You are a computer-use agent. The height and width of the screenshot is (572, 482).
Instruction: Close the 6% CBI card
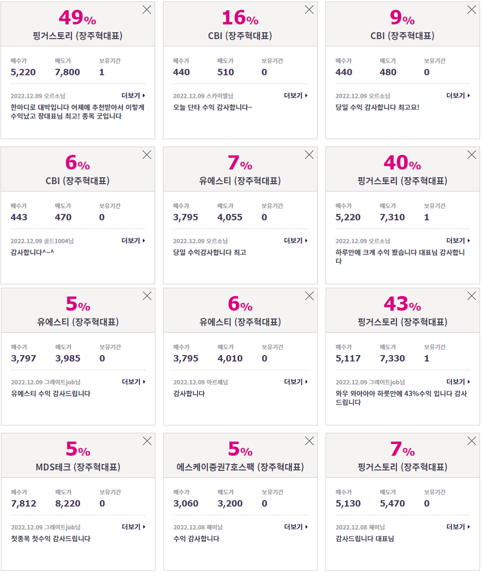(147, 155)
